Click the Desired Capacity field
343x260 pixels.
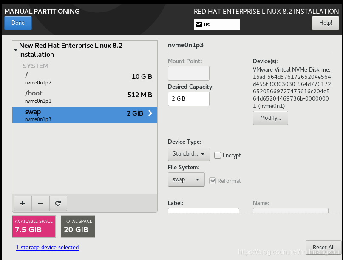(x=189, y=99)
